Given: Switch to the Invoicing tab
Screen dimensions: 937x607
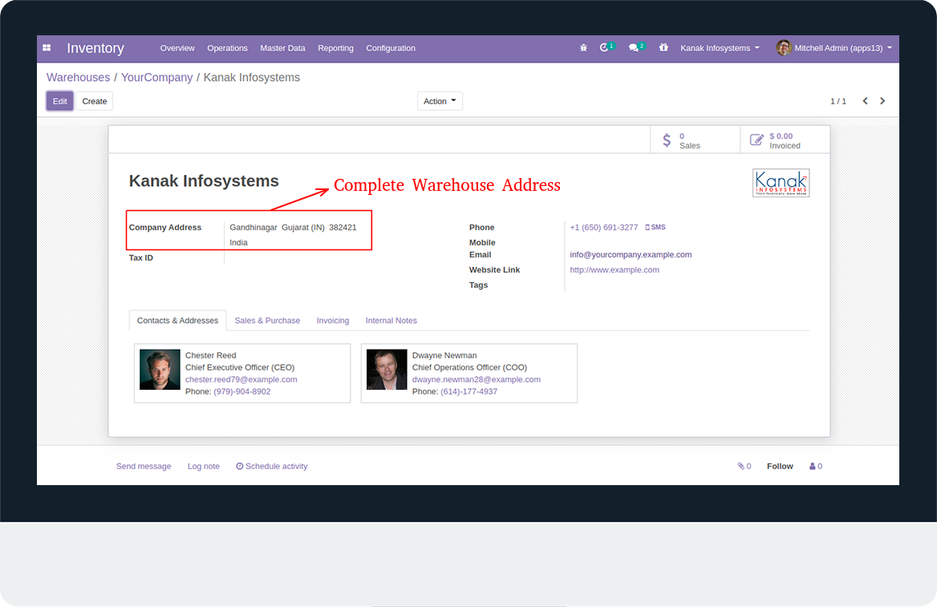Looking at the screenshot, I should tap(333, 320).
